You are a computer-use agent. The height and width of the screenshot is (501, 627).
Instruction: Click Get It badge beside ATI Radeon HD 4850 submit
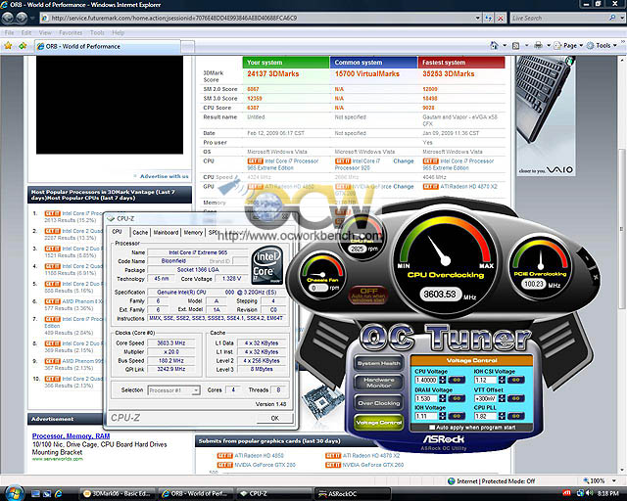point(224,455)
